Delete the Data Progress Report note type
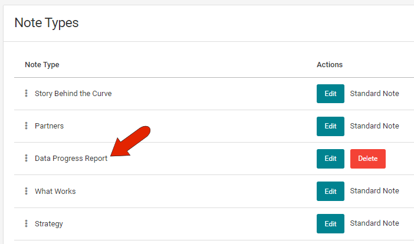This screenshot has height=244, width=414. 368,159
